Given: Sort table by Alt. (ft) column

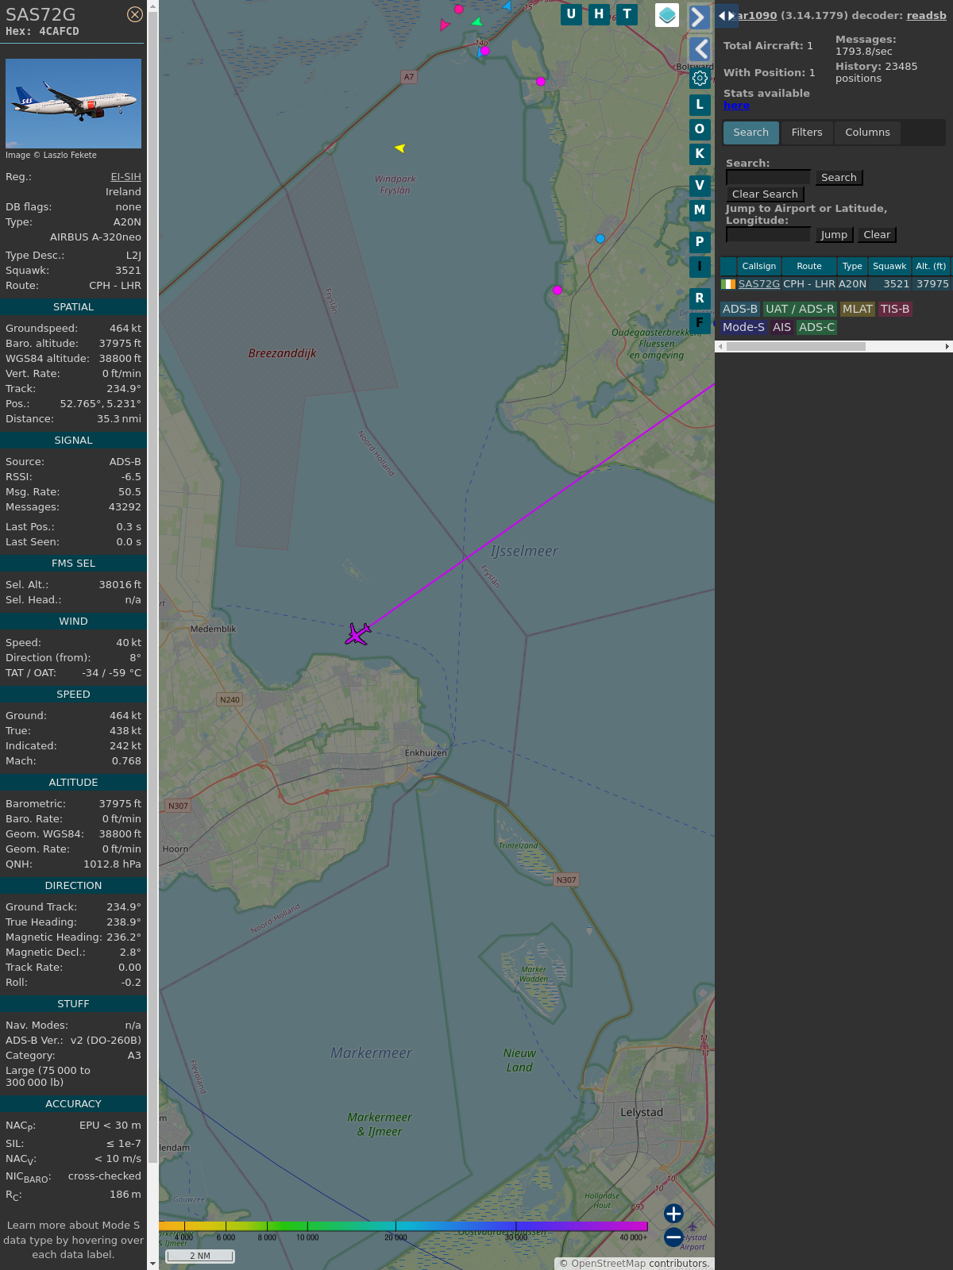Looking at the screenshot, I should [x=931, y=266].
